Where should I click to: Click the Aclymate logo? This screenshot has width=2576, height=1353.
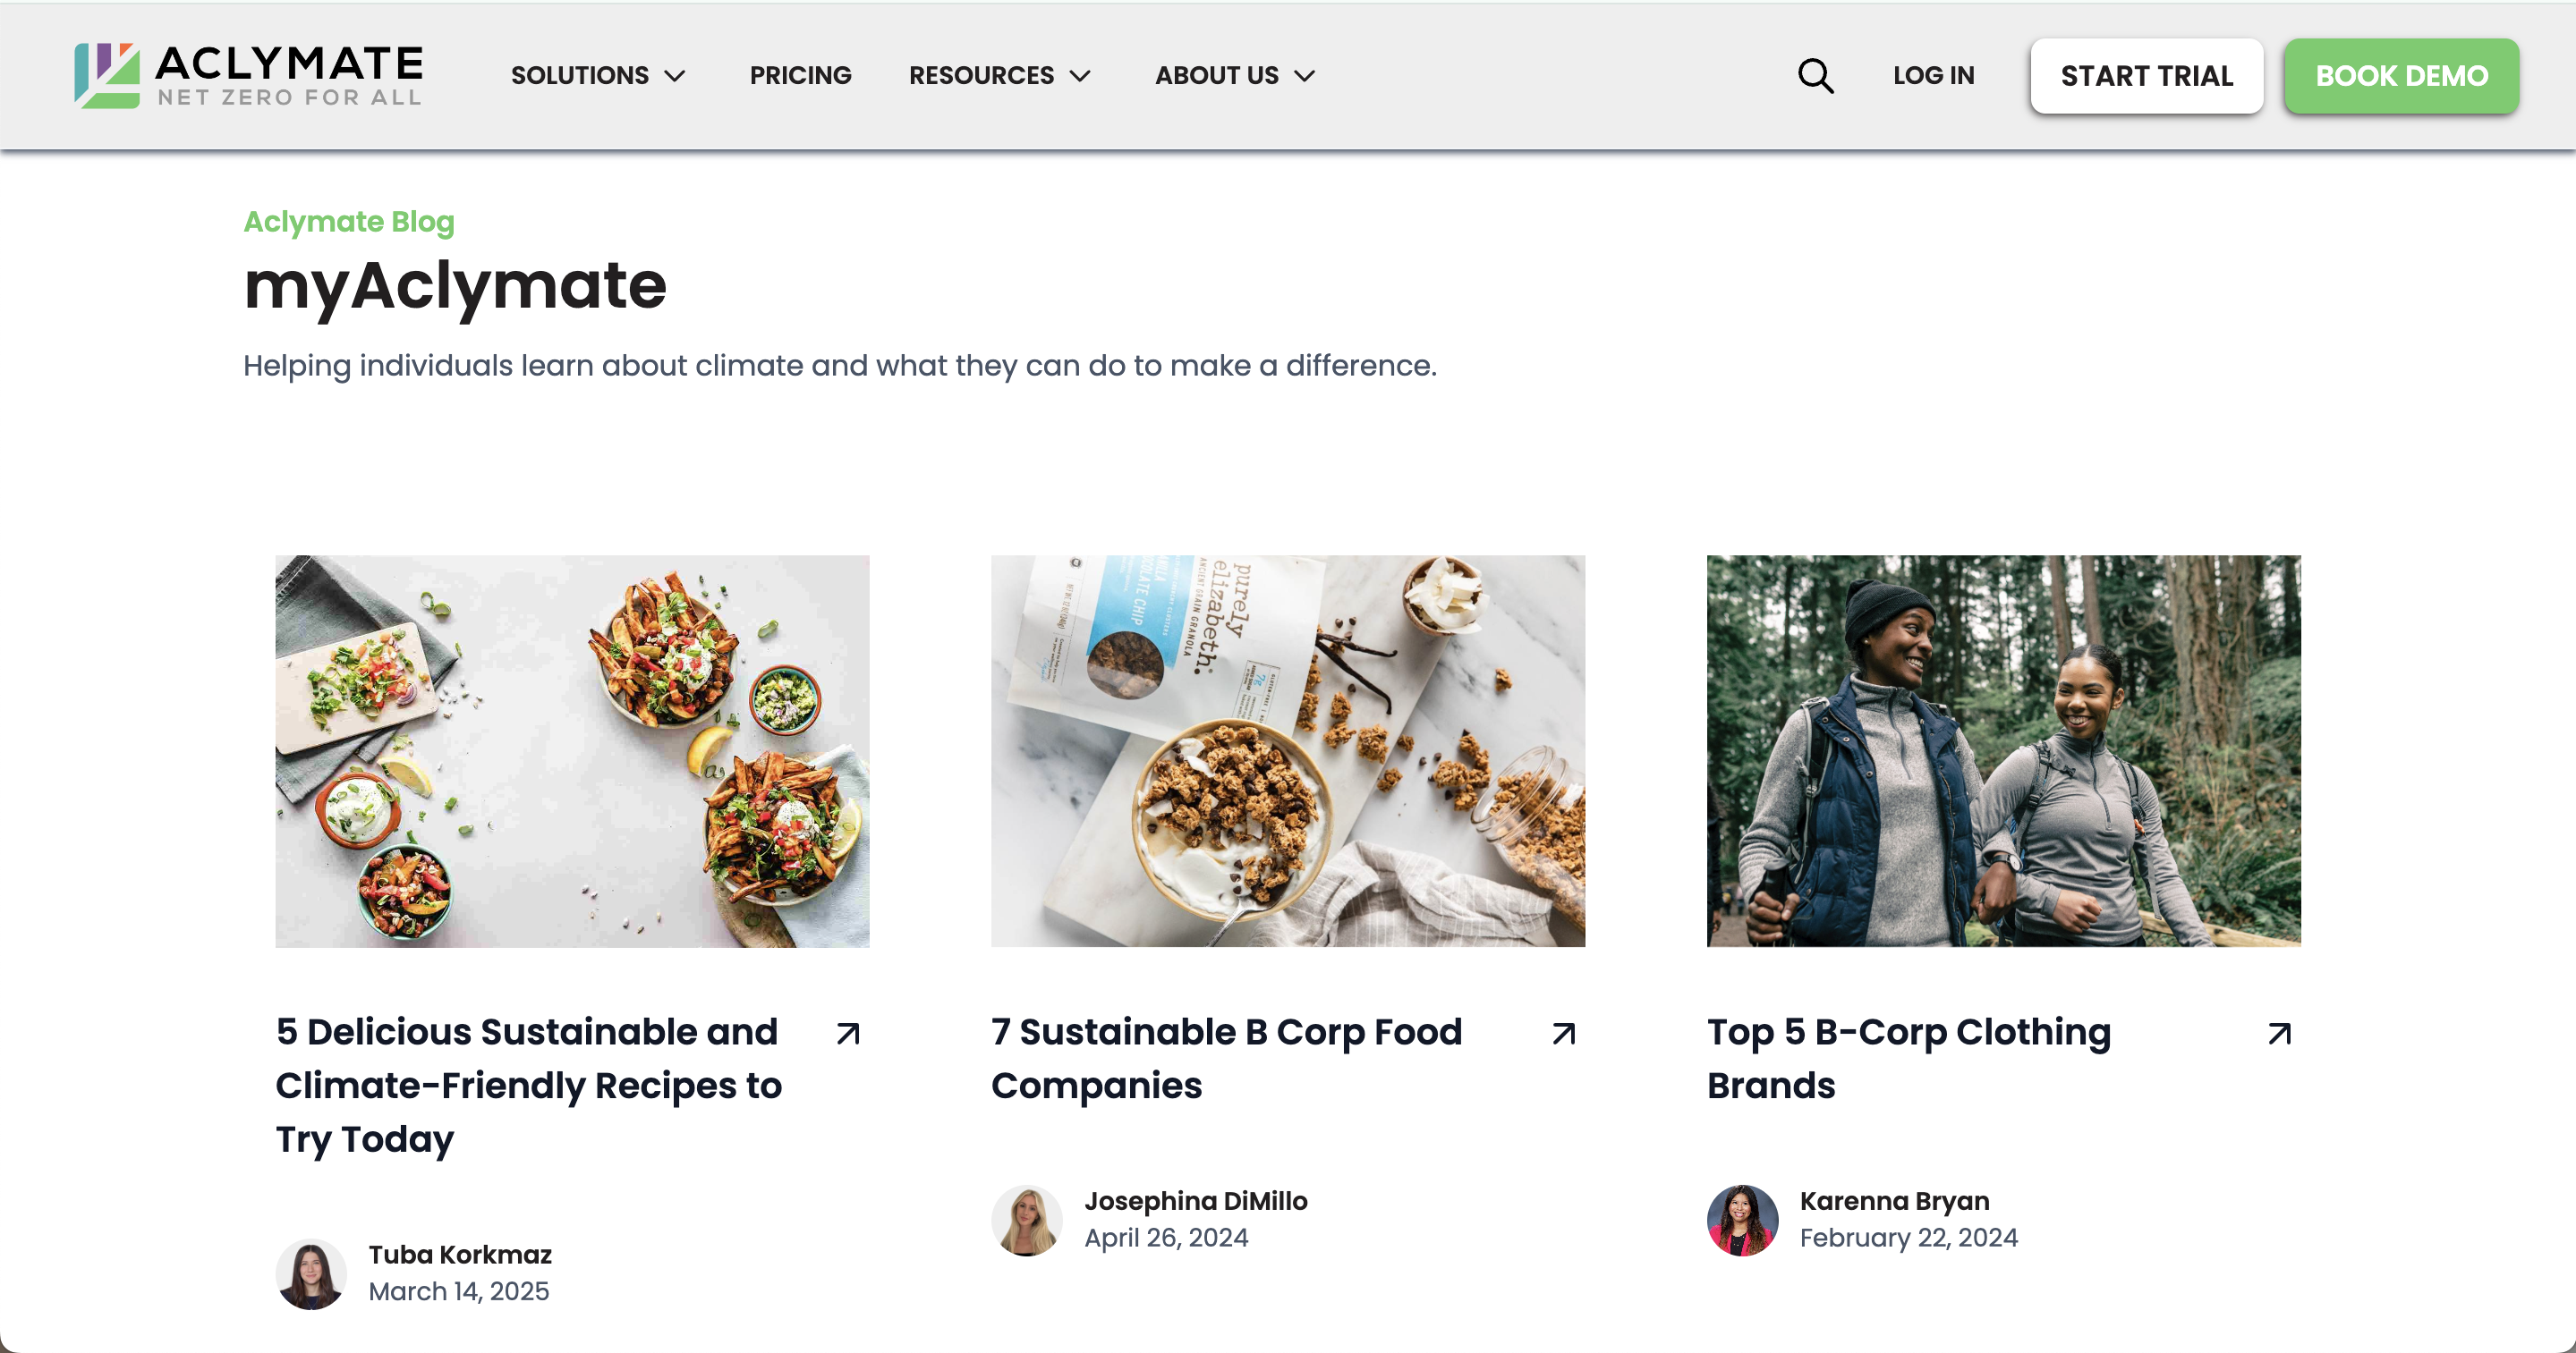point(248,75)
